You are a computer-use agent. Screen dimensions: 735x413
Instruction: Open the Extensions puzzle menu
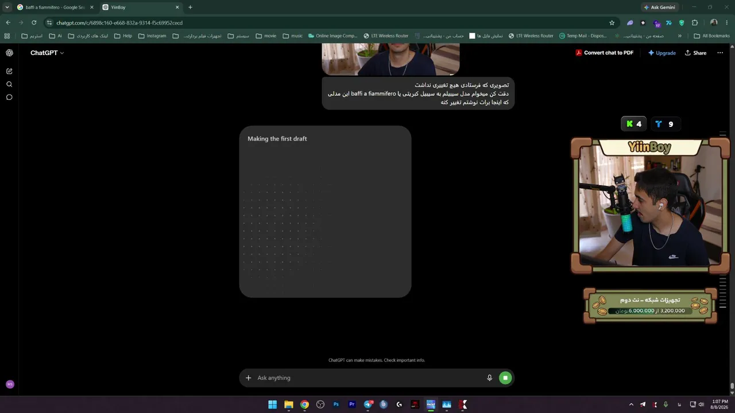pyautogui.click(x=695, y=23)
